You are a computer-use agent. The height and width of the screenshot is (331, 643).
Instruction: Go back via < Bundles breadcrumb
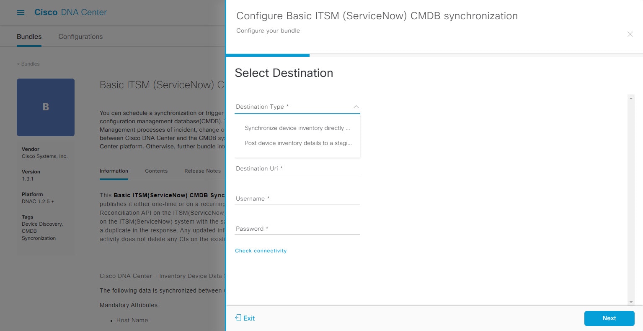click(28, 64)
